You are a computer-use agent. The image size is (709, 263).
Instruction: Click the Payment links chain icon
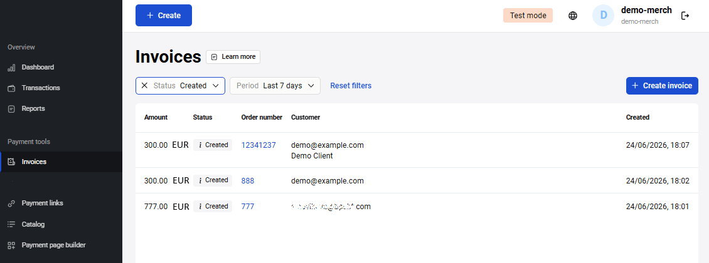click(12, 204)
